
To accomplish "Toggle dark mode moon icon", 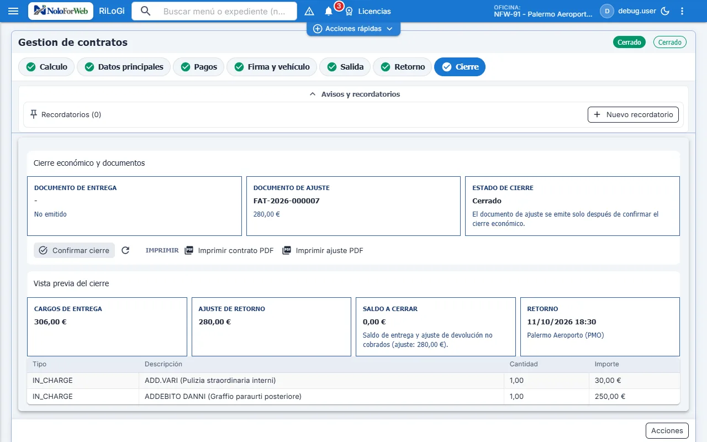I will [665, 11].
